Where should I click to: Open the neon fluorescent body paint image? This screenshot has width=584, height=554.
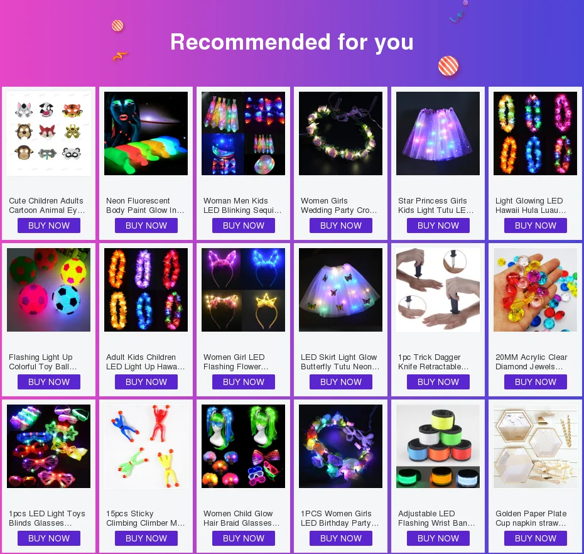(146, 133)
